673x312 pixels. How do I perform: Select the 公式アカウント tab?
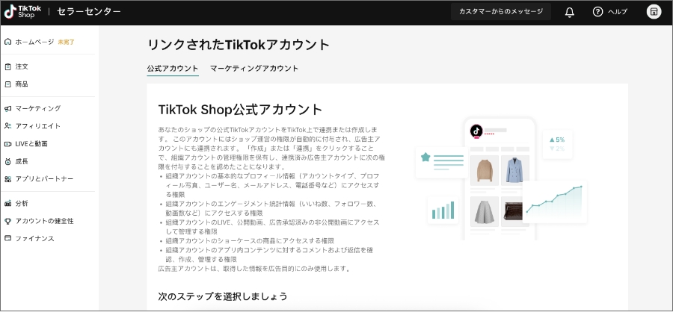click(x=173, y=69)
